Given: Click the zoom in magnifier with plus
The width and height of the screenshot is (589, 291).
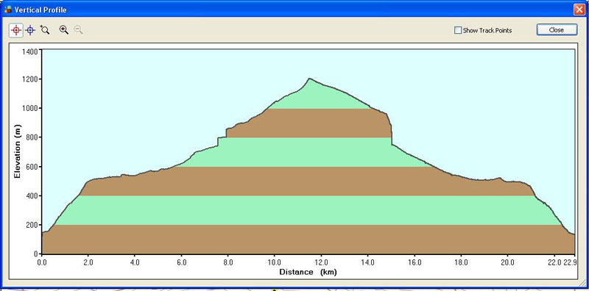Looking at the screenshot, I should (x=64, y=30).
